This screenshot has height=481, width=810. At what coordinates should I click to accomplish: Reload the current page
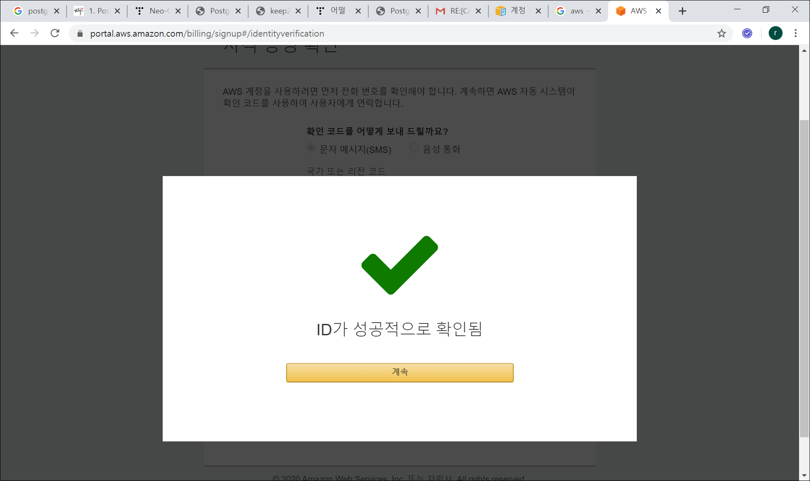click(55, 33)
